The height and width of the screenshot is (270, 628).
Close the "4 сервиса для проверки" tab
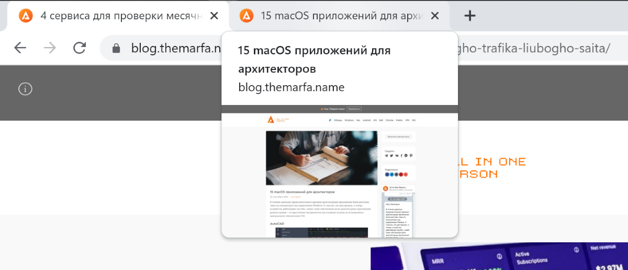coord(214,16)
